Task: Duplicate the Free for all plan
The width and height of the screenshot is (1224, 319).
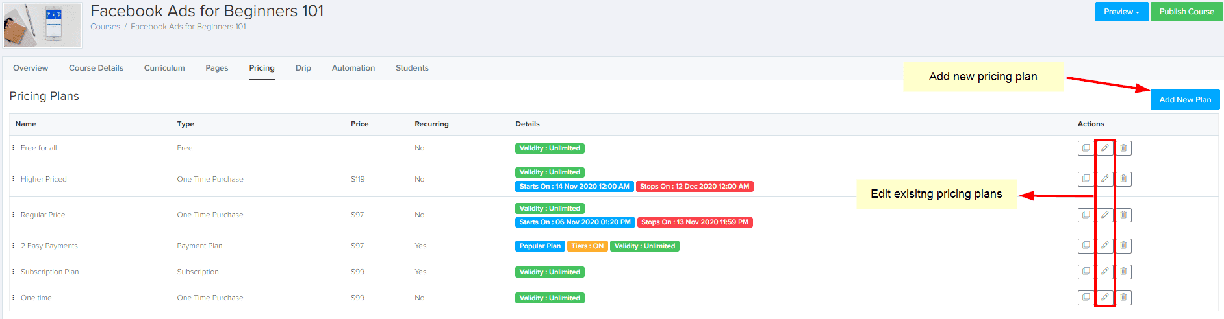Action: coord(1086,148)
